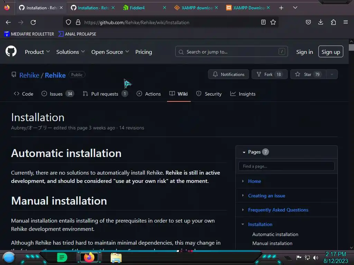Click the Sign up button
Viewport: 354px width, 265px height.
point(331,52)
